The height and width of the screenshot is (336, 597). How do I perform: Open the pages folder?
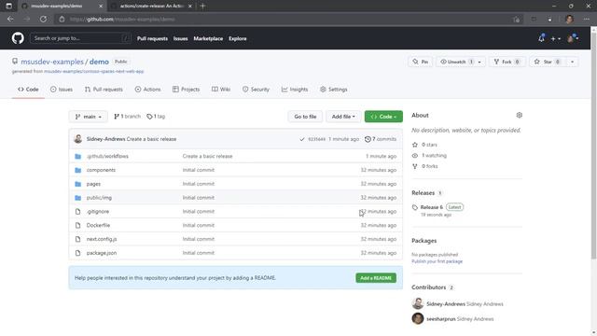click(x=93, y=184)
